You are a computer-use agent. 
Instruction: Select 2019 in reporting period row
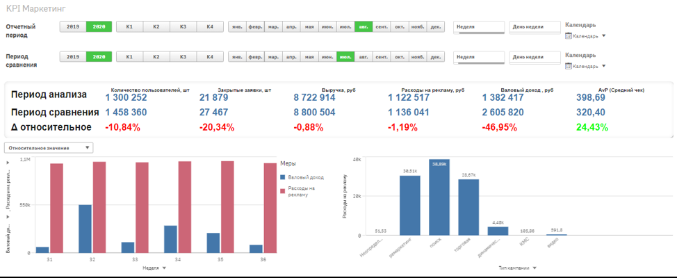point(72,27)
